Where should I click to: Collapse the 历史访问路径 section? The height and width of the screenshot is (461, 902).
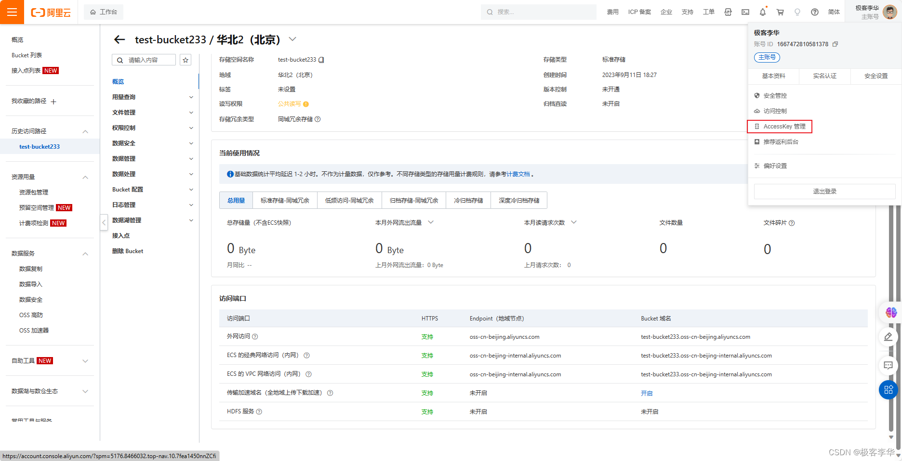[85, 131]
